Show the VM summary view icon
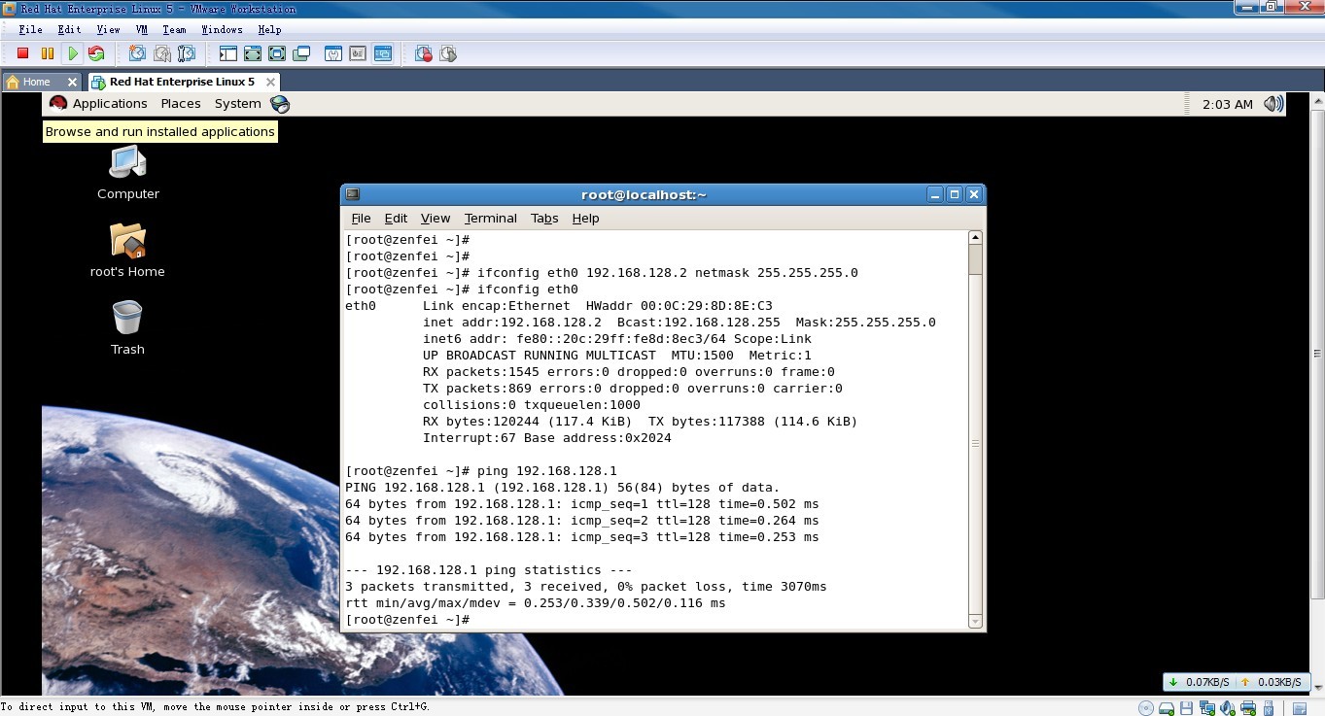 (333, 53)
